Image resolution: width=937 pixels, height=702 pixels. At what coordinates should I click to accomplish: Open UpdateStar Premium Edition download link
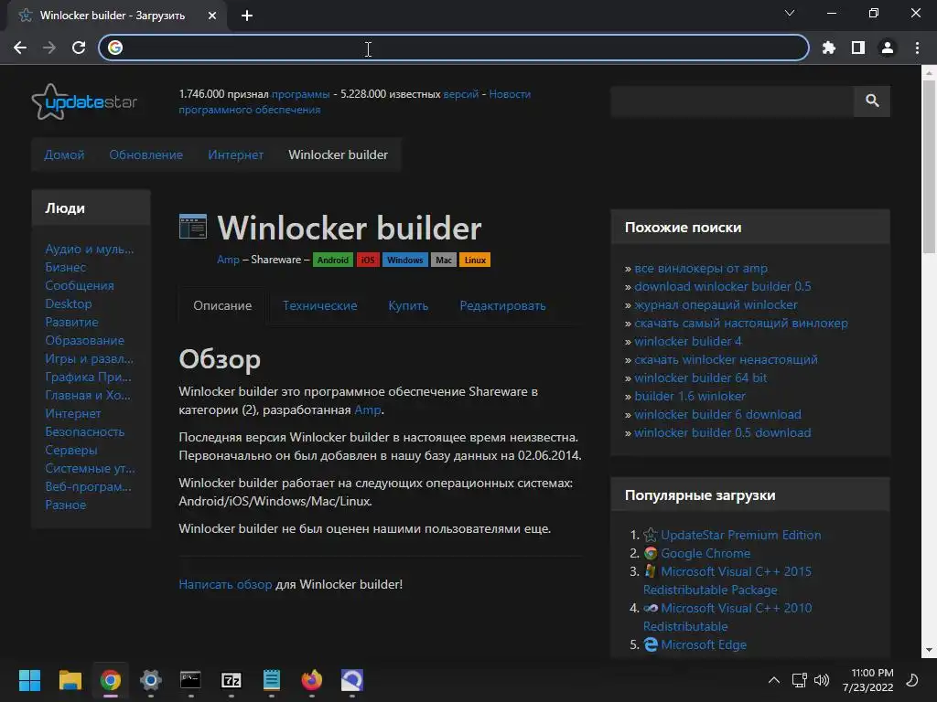[x=740, y=535]
